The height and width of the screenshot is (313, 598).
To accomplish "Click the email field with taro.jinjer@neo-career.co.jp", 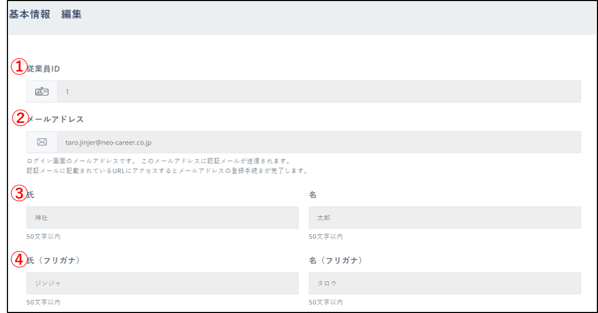I will tap(319, 142).
